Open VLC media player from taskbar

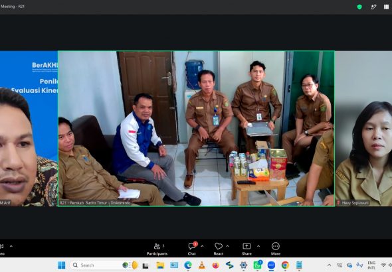(202, 265)
